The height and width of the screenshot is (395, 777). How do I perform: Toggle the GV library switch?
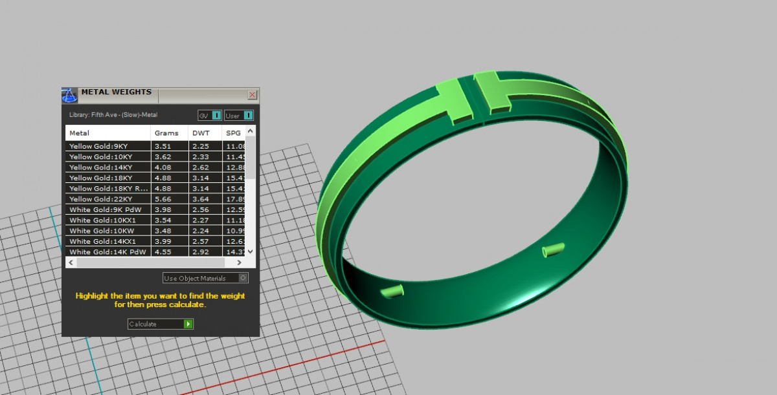[217, 116]
